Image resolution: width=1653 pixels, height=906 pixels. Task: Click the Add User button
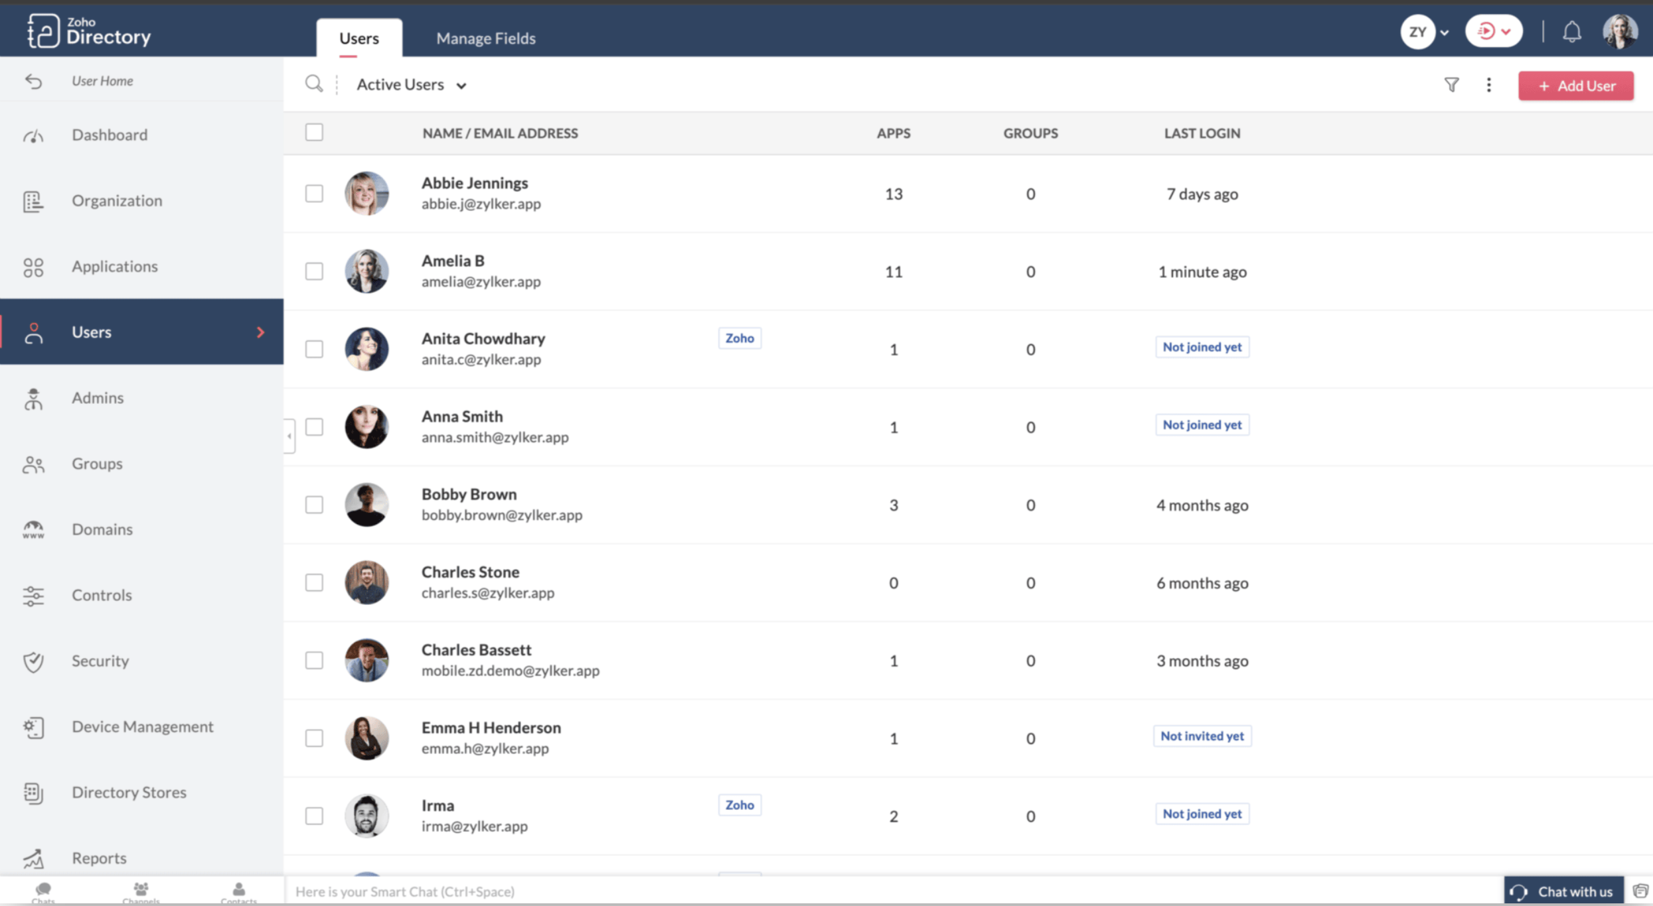point(1576,86)
